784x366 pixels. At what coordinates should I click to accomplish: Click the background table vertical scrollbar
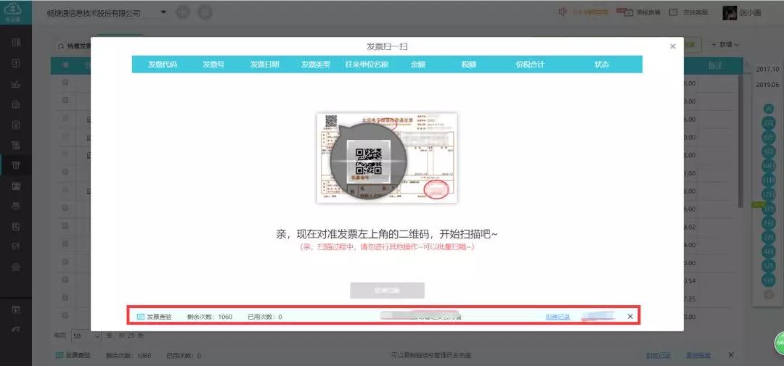coord(740,142)
